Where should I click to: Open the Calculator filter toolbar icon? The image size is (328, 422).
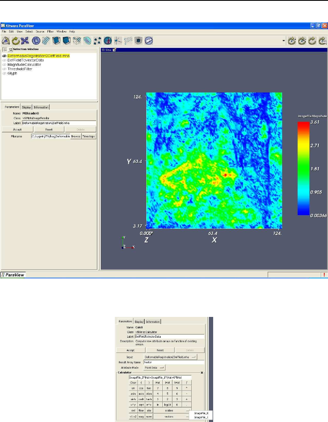click(x=36, y=41)
